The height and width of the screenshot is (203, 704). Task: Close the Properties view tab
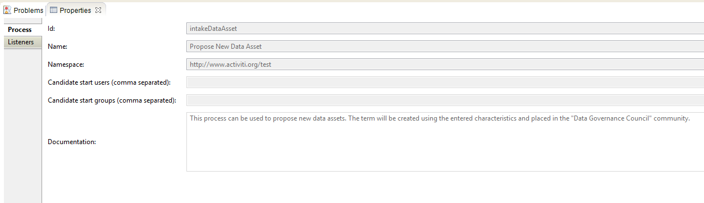click(98, 10)
